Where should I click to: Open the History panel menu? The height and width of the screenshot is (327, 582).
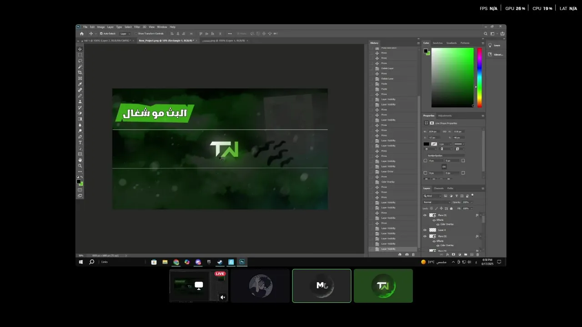pos(418,43)
